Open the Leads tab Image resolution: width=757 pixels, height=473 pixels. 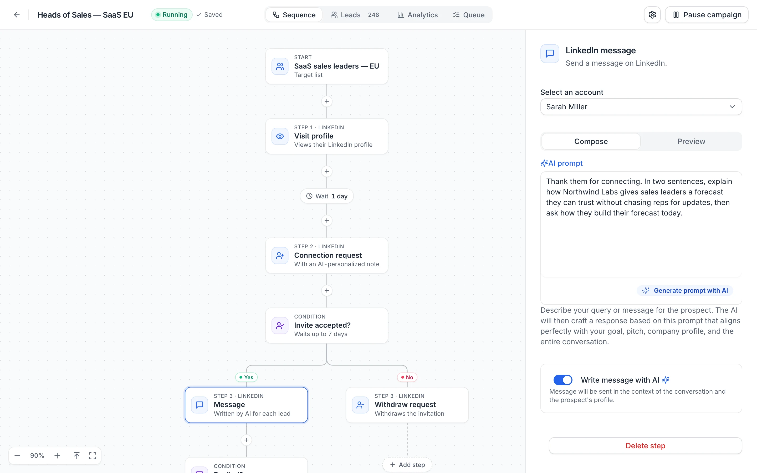pyautogui.click(x=355, y=15)
